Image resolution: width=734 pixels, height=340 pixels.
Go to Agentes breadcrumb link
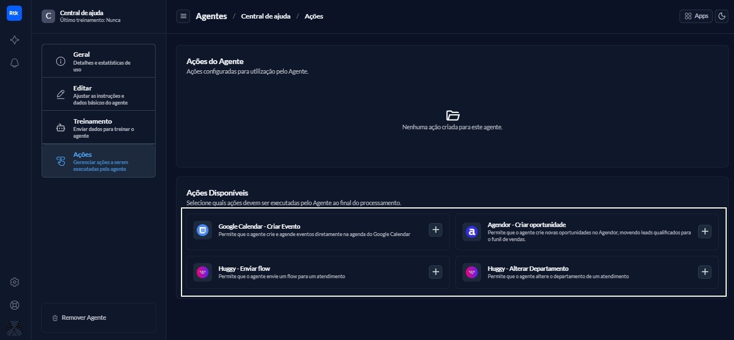coord(211,16)
